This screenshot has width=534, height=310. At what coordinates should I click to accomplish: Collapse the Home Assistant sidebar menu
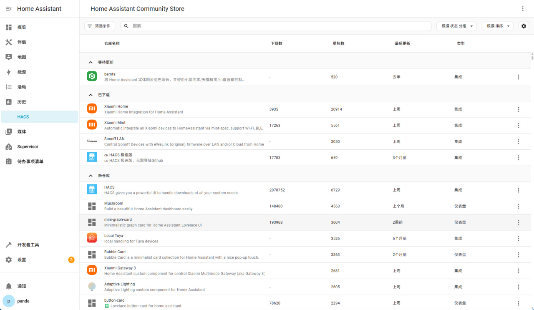click(8, 9)
